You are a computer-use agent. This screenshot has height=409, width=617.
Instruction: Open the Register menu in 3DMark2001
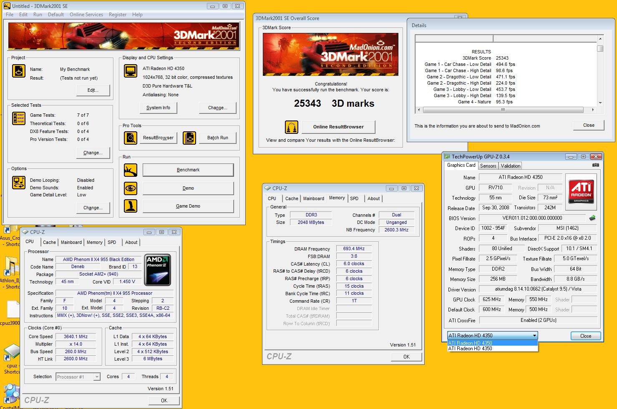pyautogui.click(x=118, y=15)
